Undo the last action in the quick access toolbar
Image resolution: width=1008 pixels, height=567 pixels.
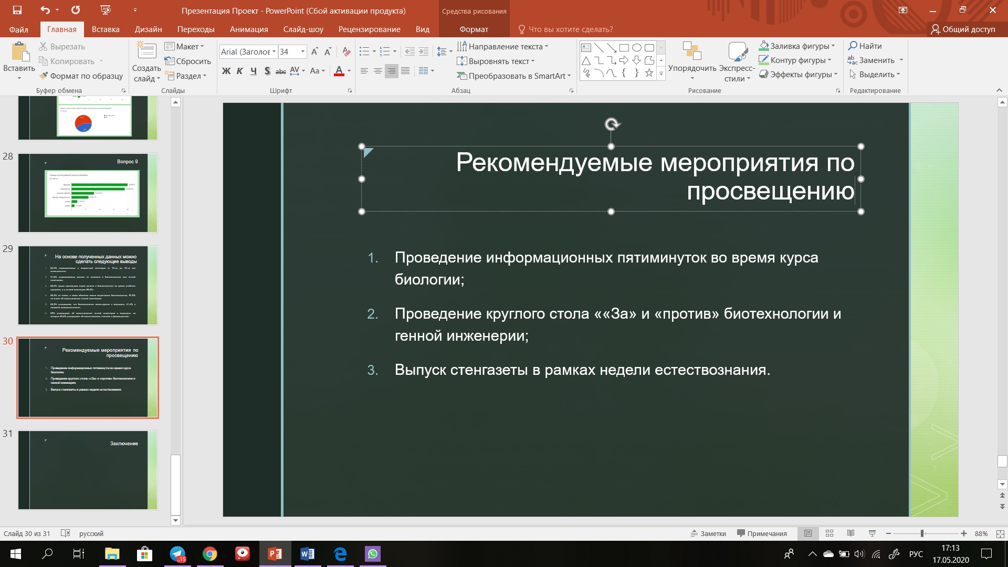pos(45,10)
